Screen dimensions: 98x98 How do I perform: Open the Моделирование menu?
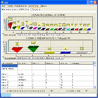pos(21,6)
